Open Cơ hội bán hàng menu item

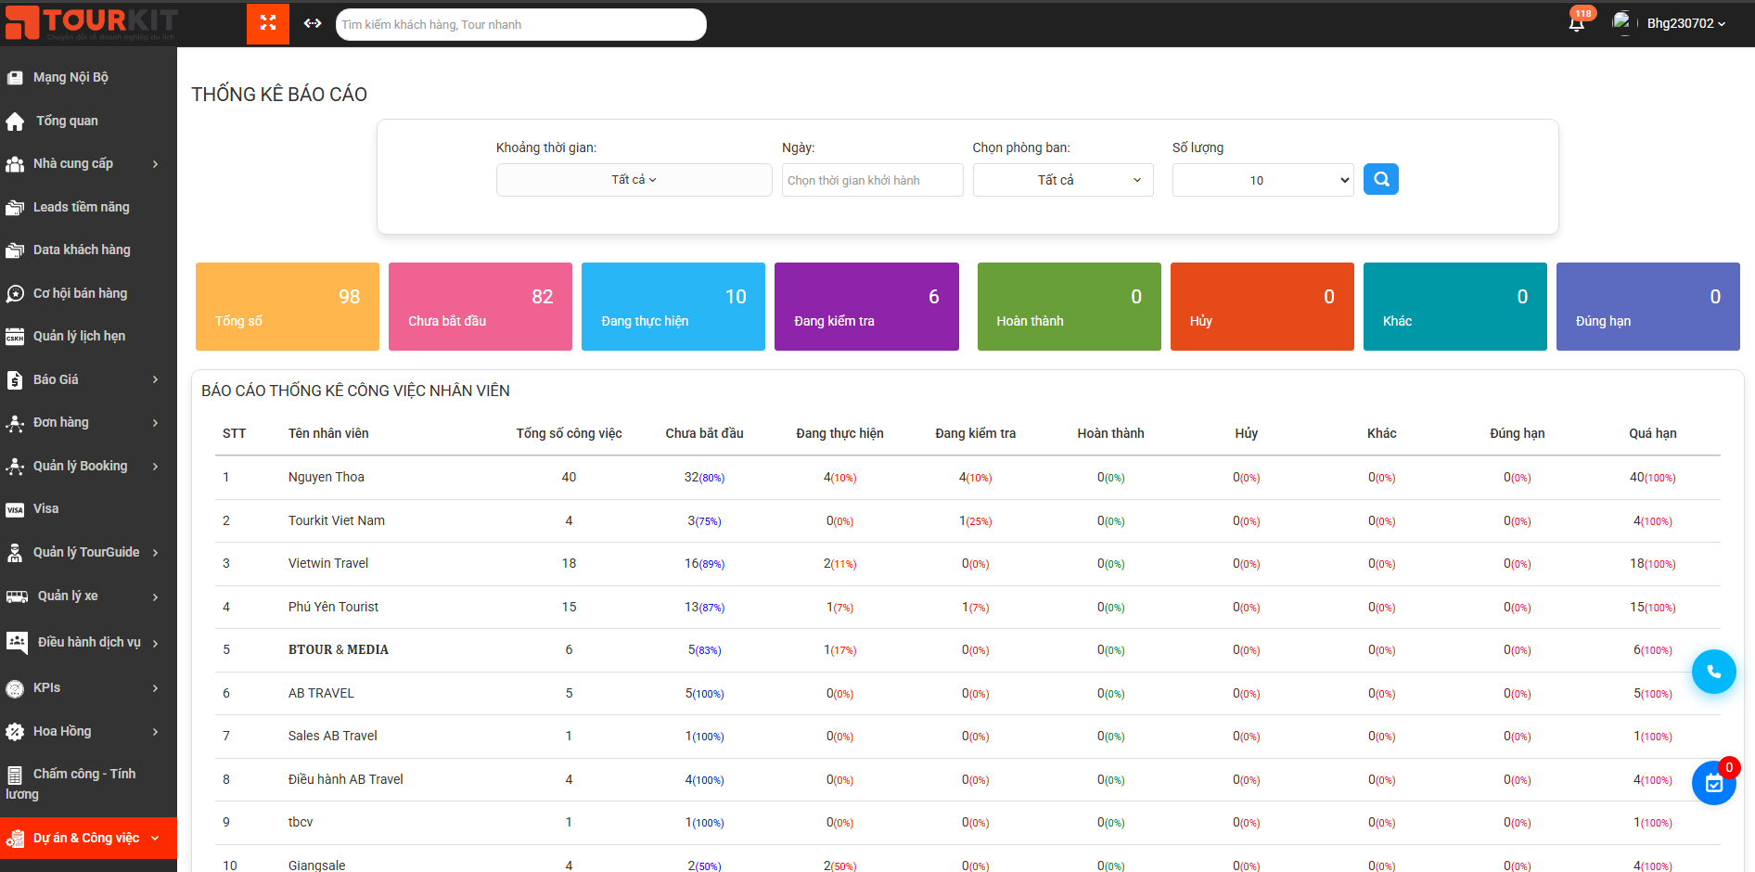pos(80,293)
